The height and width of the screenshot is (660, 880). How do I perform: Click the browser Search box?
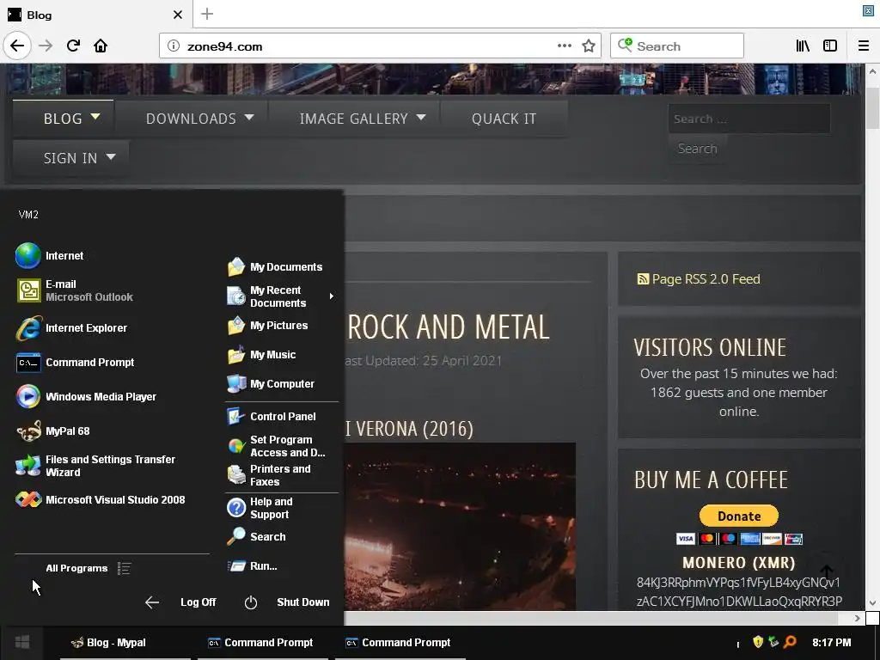(x=677, y=46)
